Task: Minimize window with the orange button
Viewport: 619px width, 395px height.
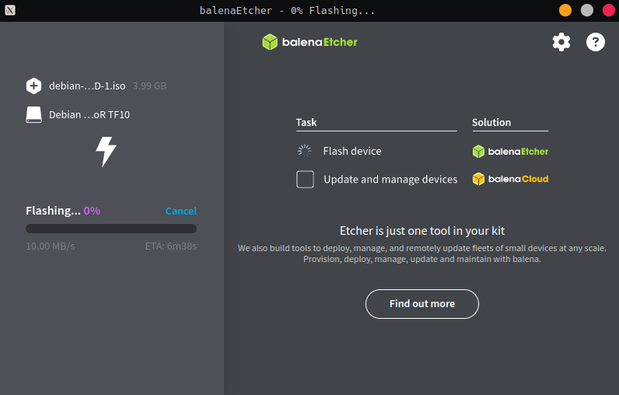Action: [565, 10]
